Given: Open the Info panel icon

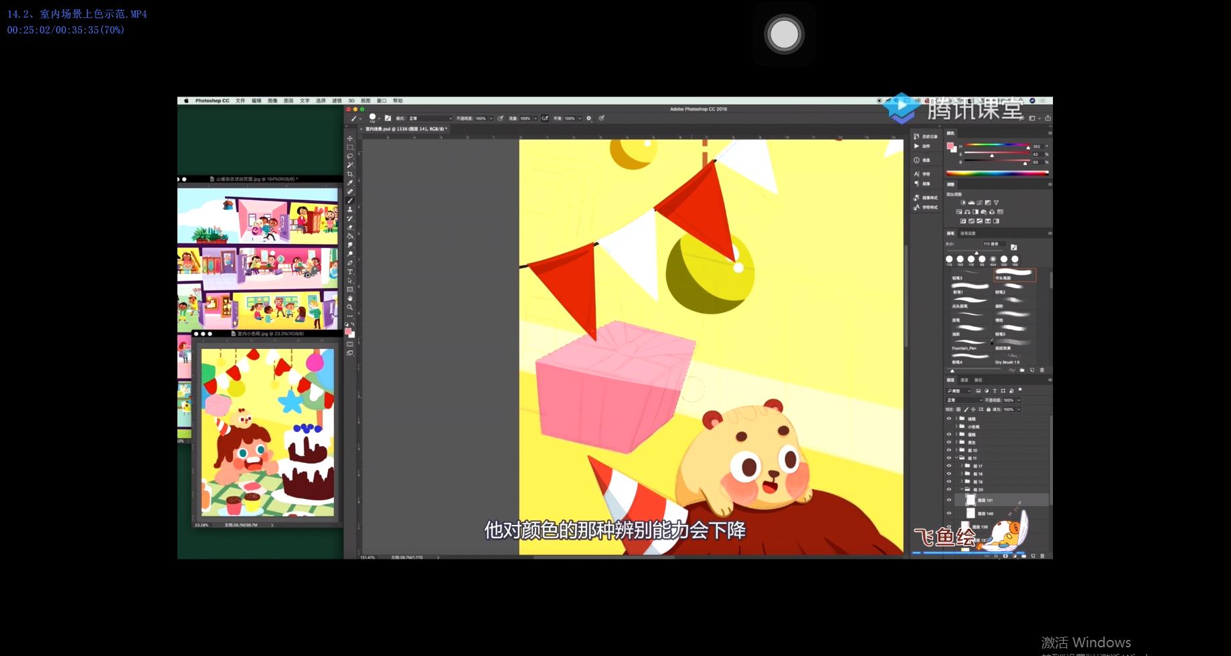Looking at the screenshot, I should [x=916, y=160].
